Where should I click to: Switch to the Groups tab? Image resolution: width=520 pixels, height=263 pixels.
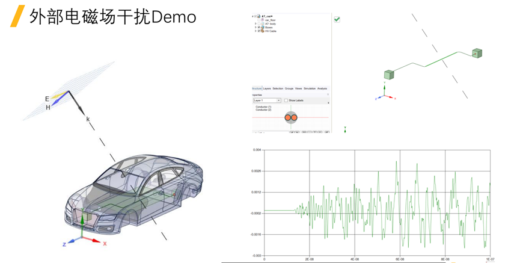[x=289, y=88]
